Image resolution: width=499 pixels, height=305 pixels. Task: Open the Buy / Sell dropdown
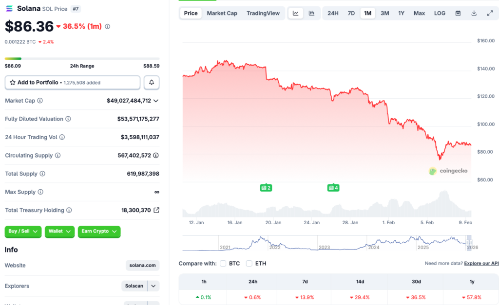pyautogui.click(x=22, y=232)
